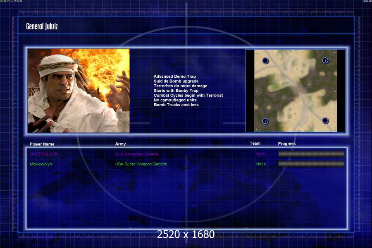This screenshot has height=248, width=372.
Task: Click Terrorists do more damage line
Action: [x=180, y=86]
